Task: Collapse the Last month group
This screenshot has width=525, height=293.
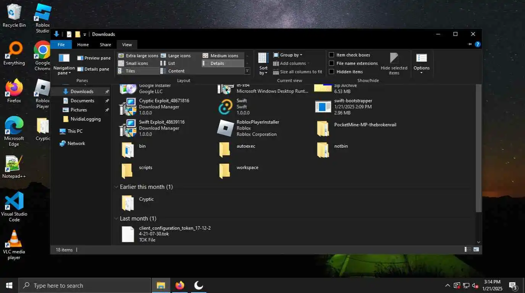Action: 116,219
